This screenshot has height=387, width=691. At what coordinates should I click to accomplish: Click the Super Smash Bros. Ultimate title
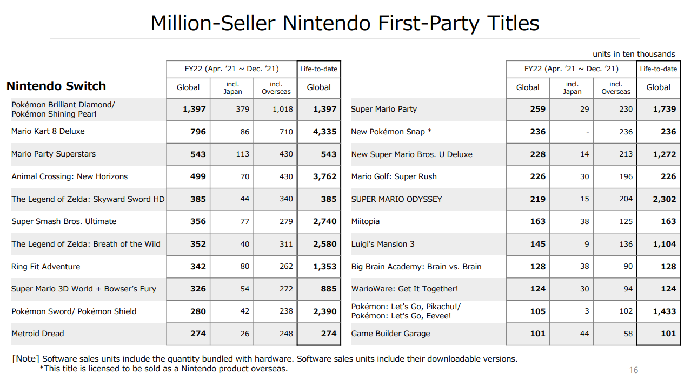(64, 221)
